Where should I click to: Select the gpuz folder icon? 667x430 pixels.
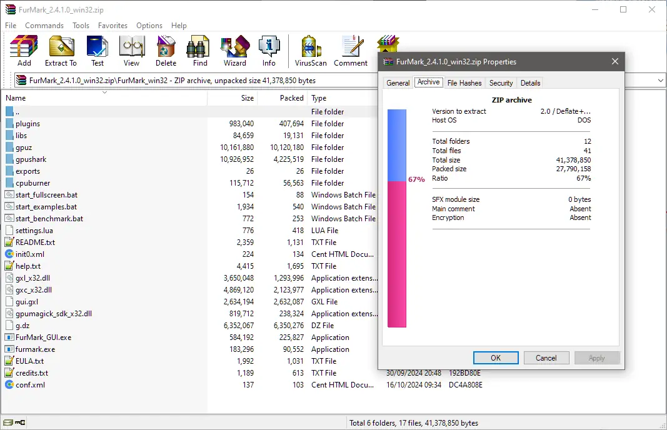click(x=9, y=147)
